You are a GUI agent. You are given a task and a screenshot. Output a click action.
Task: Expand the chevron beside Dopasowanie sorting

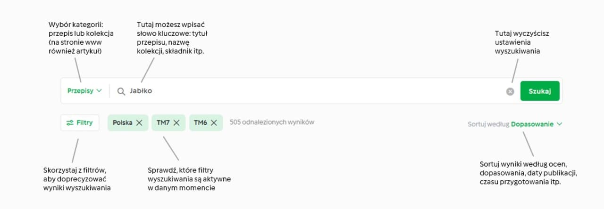[560, 124]
